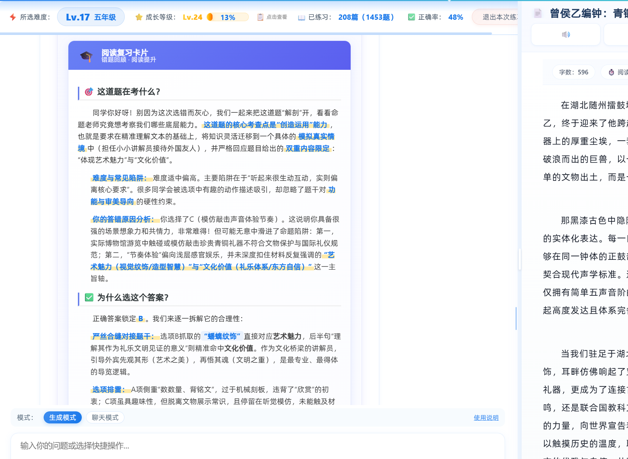Click the 退出本次练习 button
The height and width of the screenshot is (459, 628).
[495, 17]
